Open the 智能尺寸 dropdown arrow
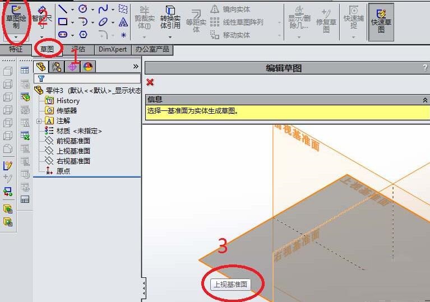430x302 pixels. 41,37
